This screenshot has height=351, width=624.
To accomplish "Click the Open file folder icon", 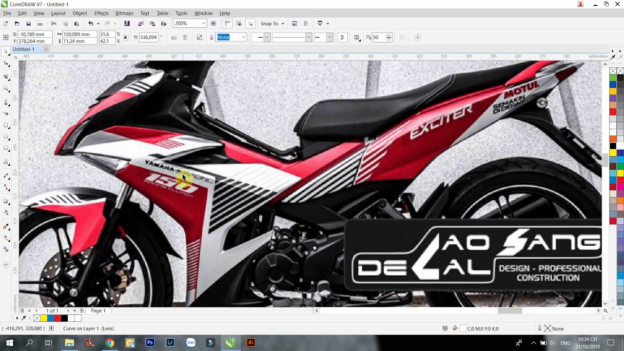I will [17, 23].
